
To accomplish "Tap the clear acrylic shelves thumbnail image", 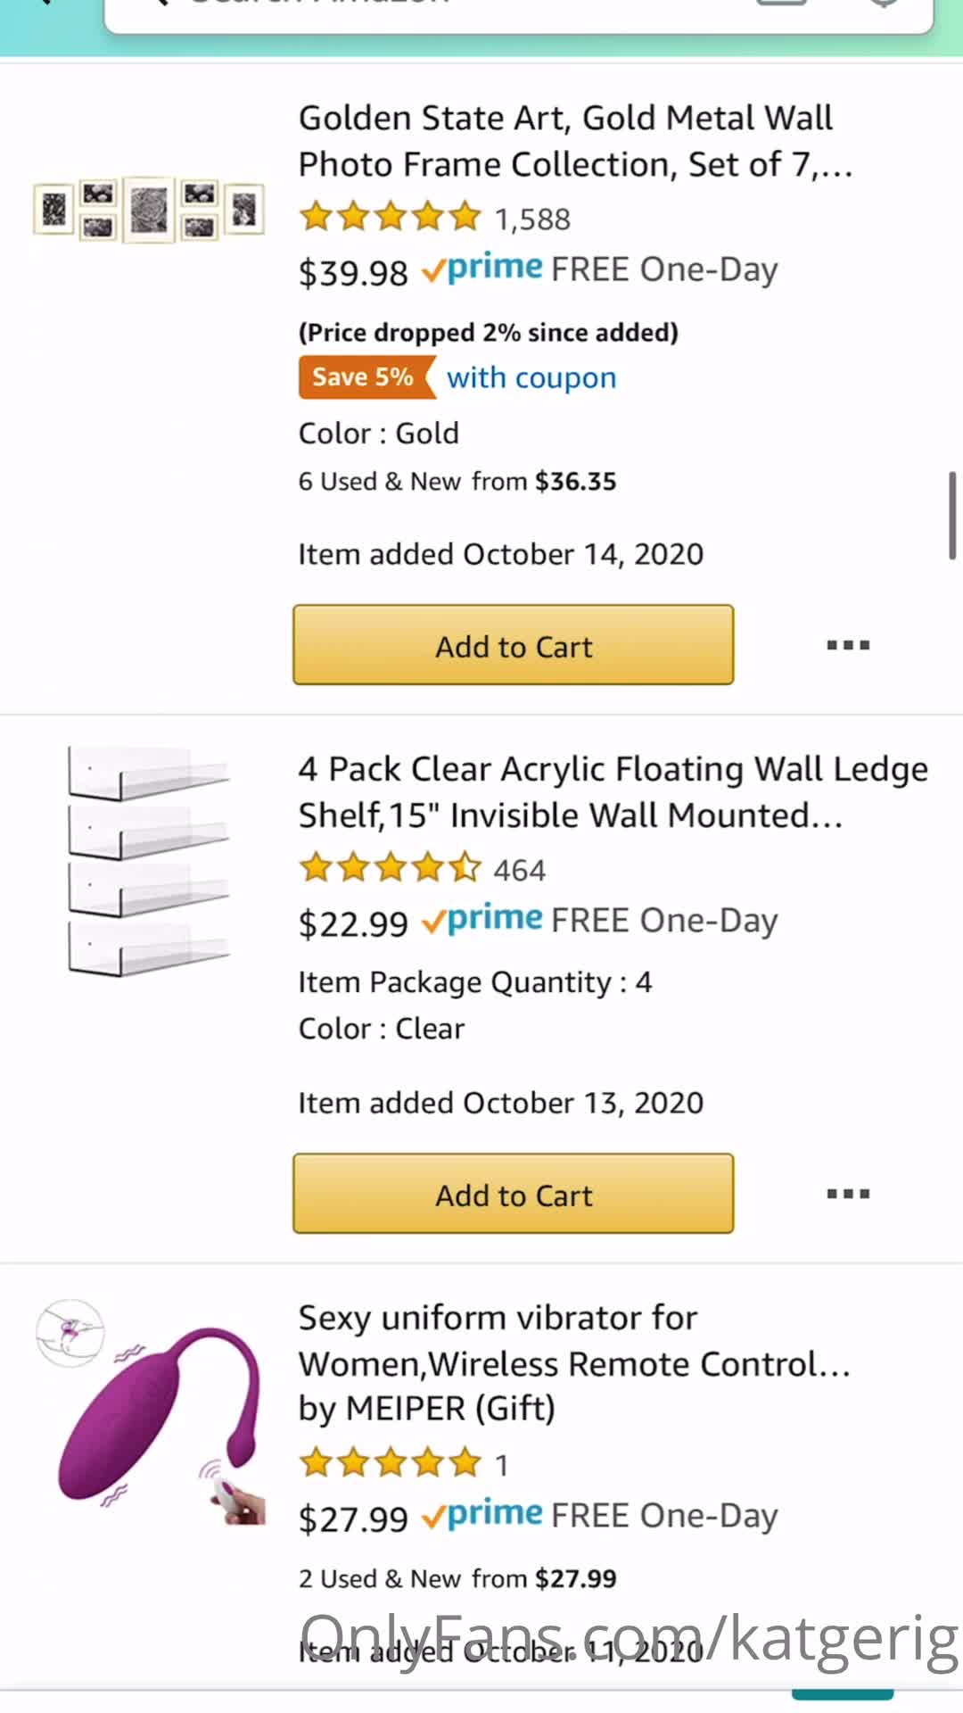I will (x=149, y=861).
